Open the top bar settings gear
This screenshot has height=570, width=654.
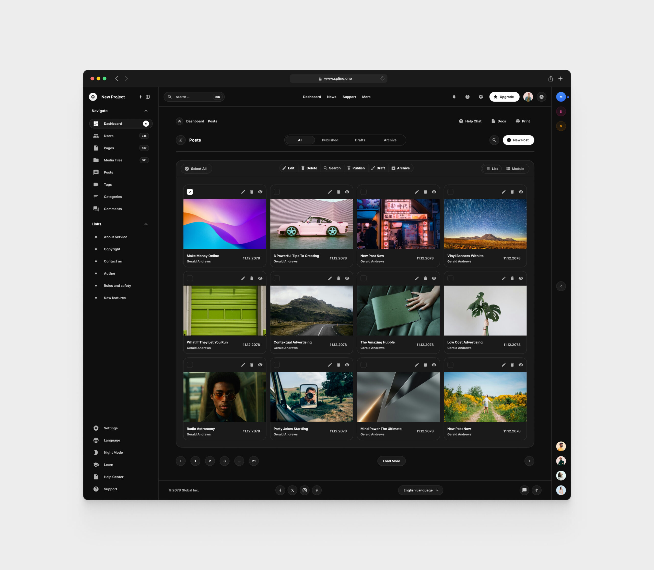(481, 97)
